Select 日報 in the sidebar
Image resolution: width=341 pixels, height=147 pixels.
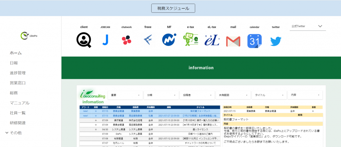pos(14,63)
